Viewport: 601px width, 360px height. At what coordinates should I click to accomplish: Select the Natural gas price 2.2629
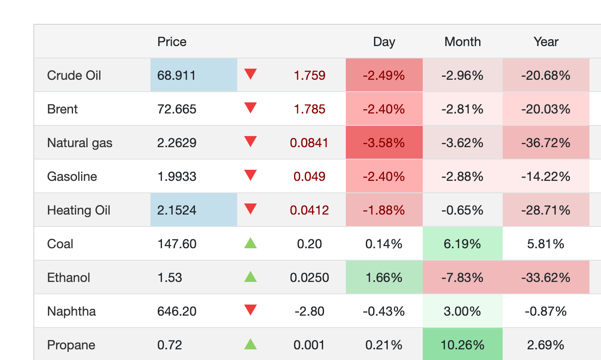point(177,143)
